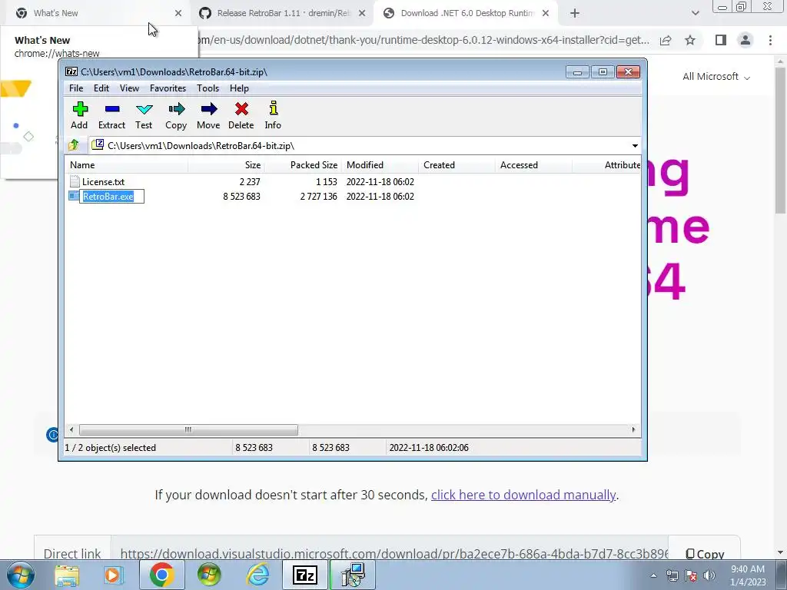This screenshot has height=590, width=787.
Task: Click the file list scroll left arrow
Action: pyautogui.click(x=71, y=430)
